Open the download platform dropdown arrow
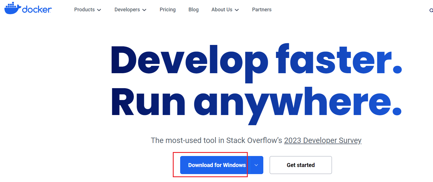This screenshot has height=182, width=433. coord(257,165)
